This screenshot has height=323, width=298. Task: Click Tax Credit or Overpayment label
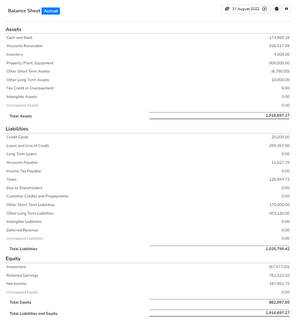(30, 88)
